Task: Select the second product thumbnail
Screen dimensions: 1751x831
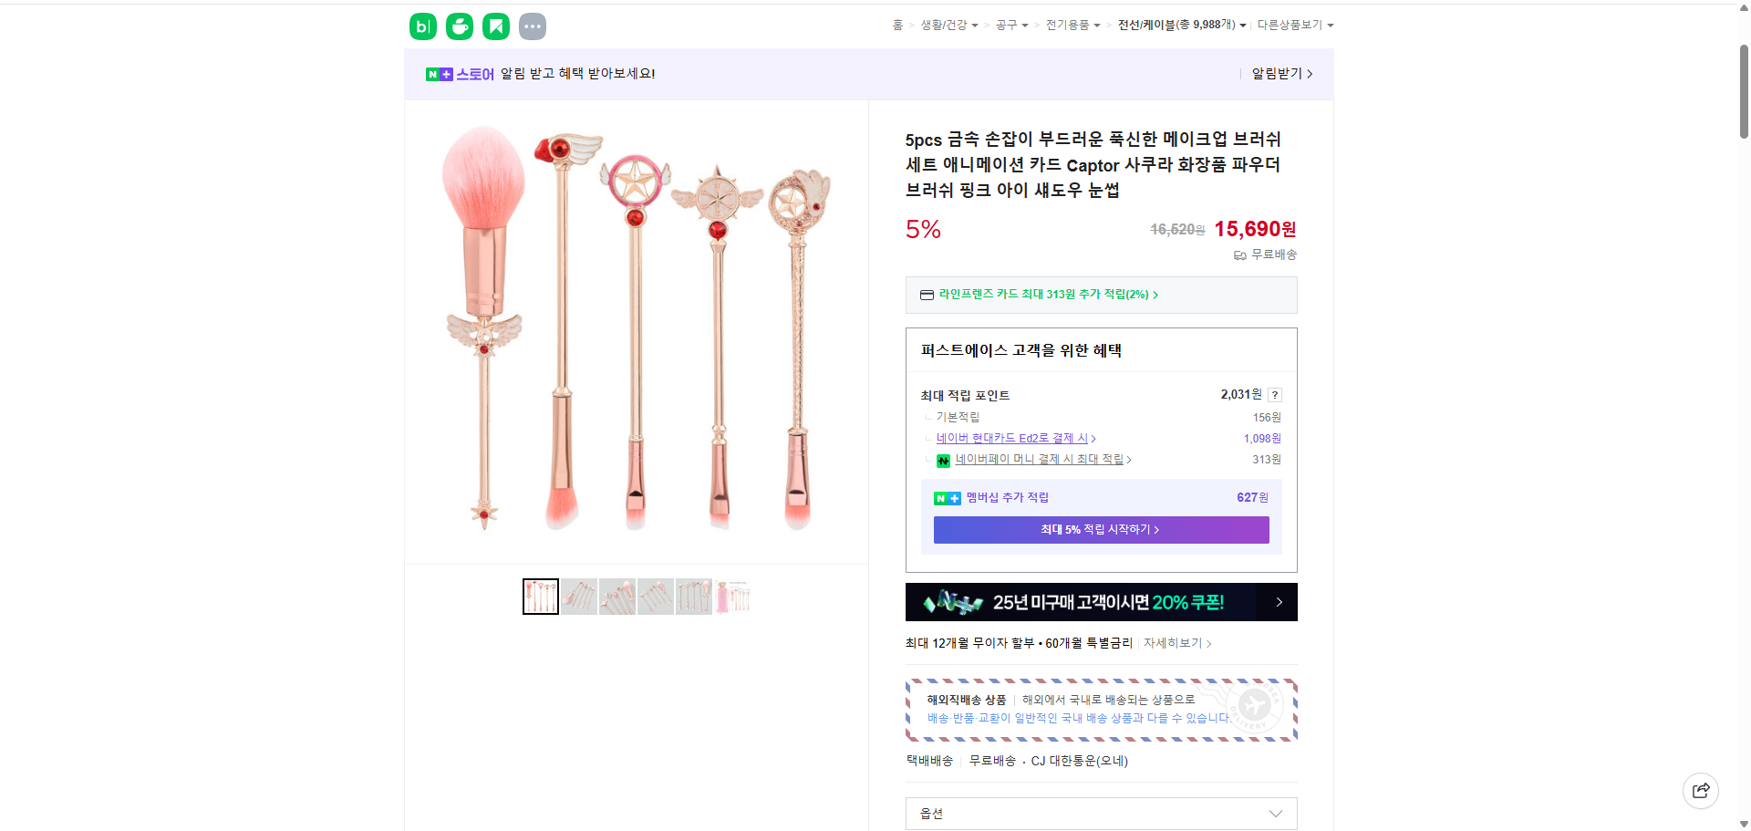Action: pyautogui.click(x=578, y=596)
